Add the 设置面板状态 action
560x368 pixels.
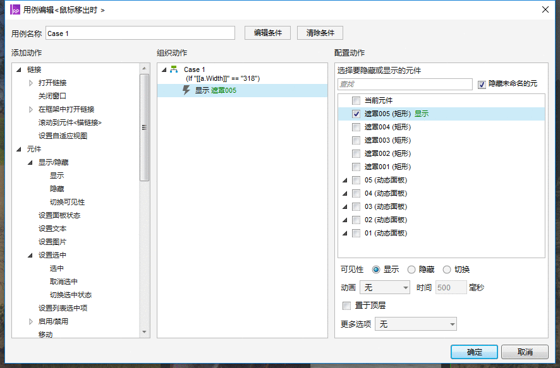[x=59, y=215]
